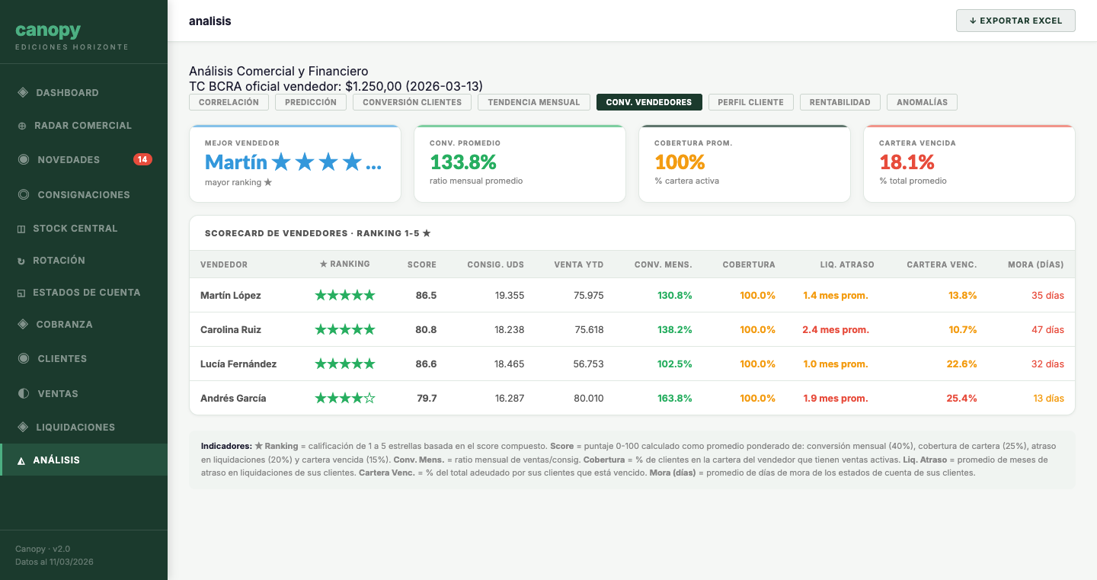Switch to the Rentabilidad tab

click(840, 102)
